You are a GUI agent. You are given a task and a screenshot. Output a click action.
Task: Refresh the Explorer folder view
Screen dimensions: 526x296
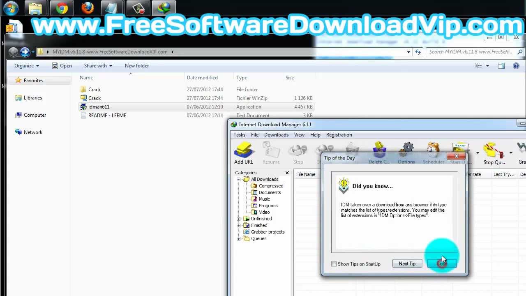[418, 52]
